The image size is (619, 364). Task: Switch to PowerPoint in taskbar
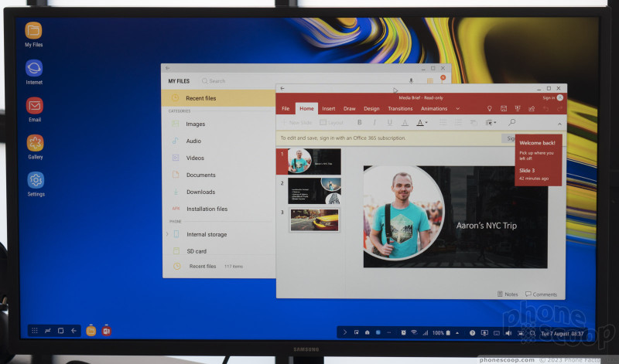click(106, 331)
